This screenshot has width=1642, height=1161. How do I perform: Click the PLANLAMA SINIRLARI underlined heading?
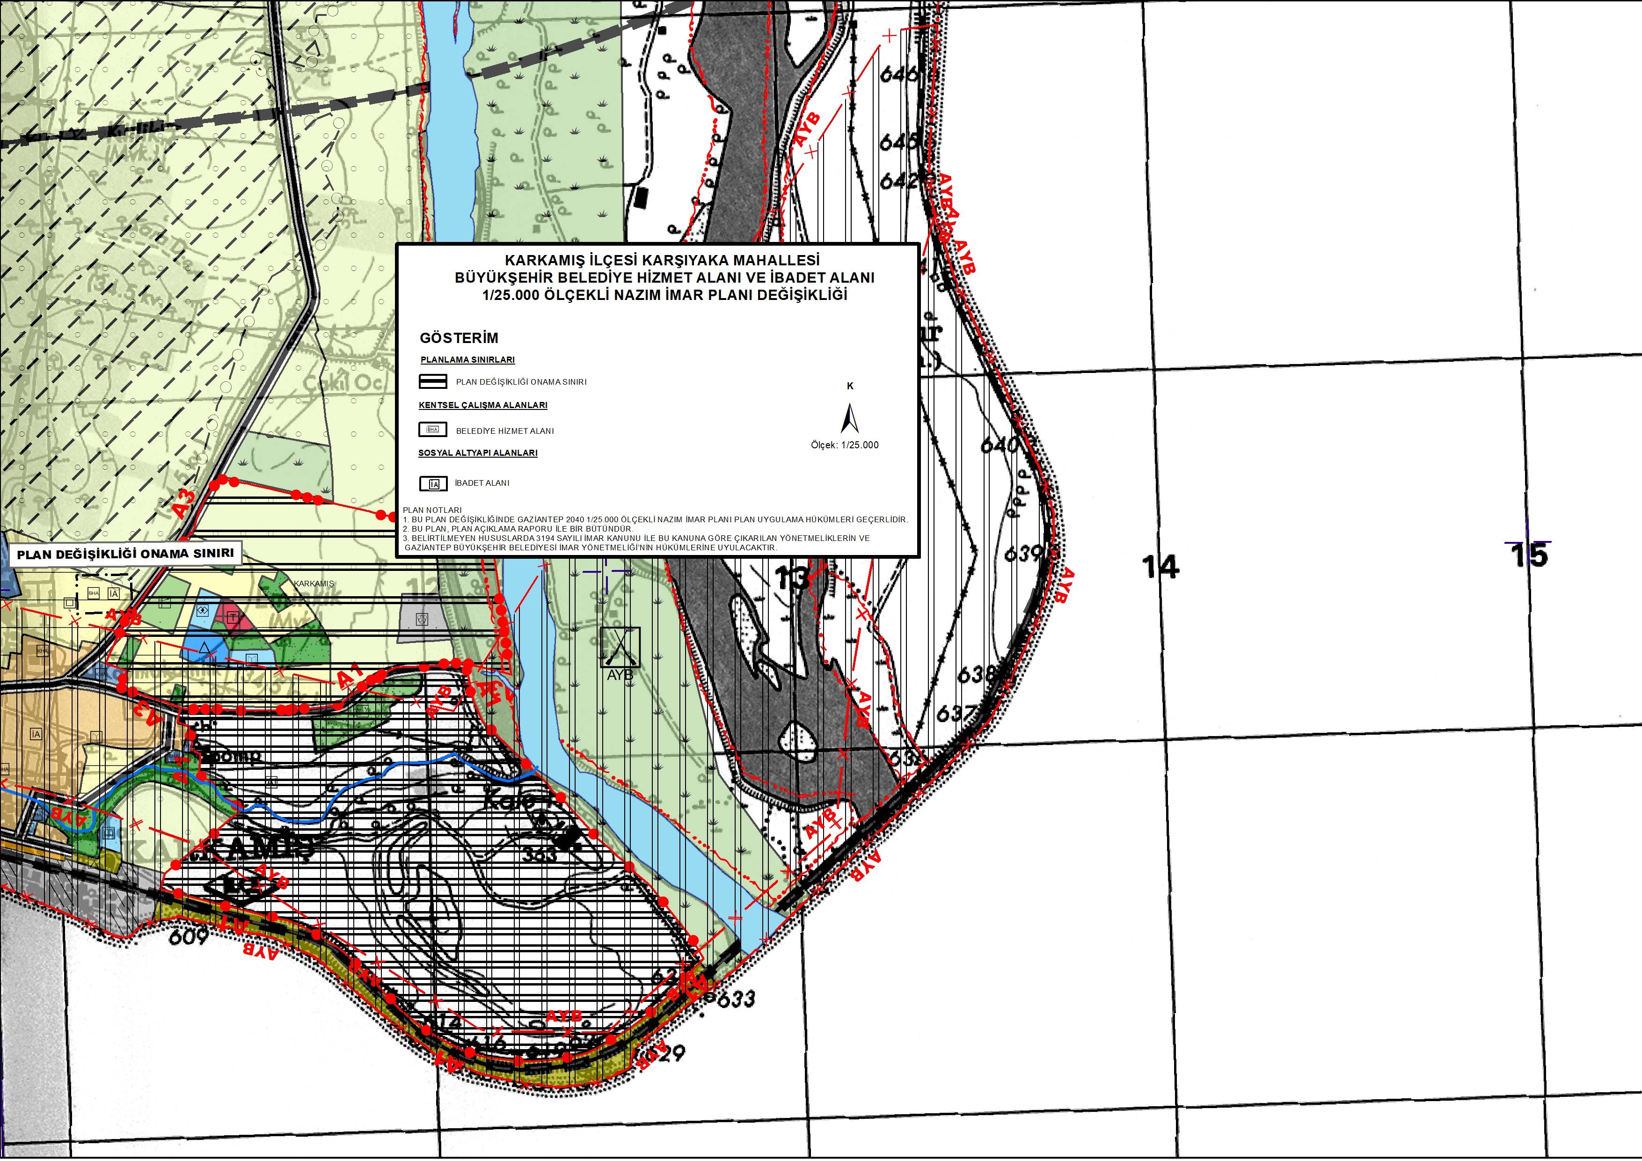coord(467,360)
